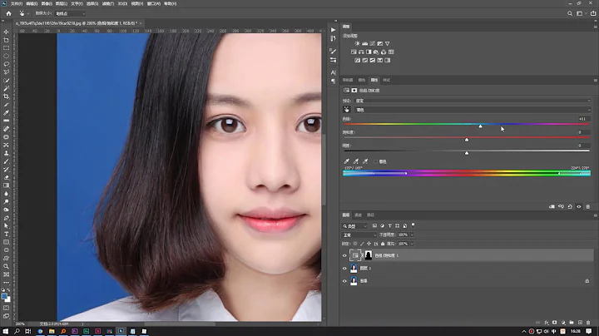The height and width of the screenshot is (336, 599).
Task: Activate the on-image targeted adjustment hand
Action: click(x=347, y=110)
